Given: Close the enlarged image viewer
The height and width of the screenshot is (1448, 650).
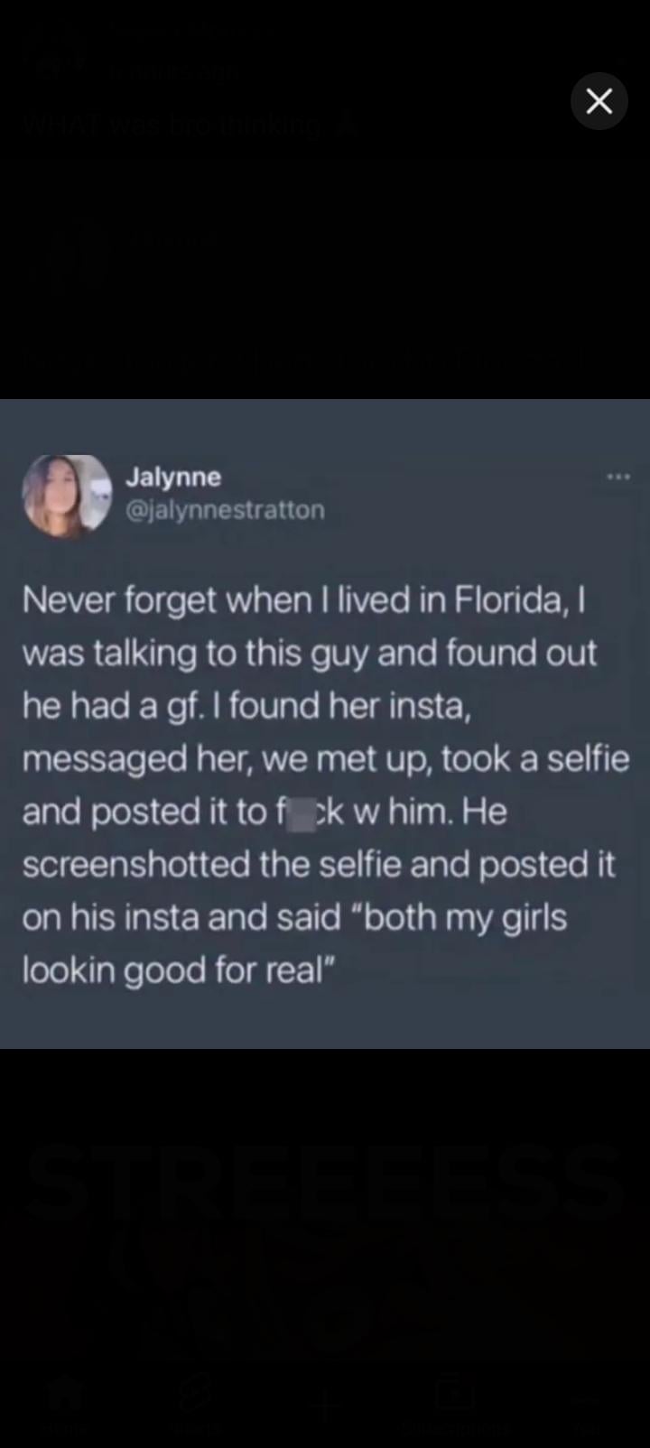Looking at the screenshot, I should point(599,101).
